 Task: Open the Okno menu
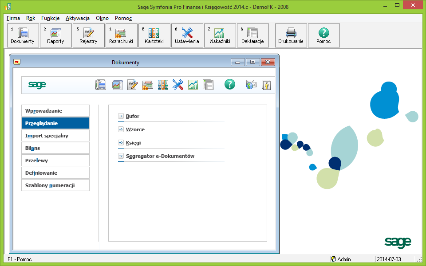pos(103,18)
